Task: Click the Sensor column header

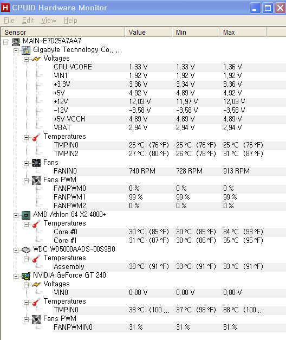Action: tap(63, 32)
